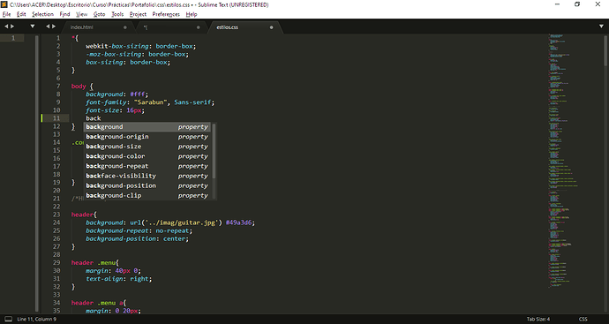
Task: Click 'Line 11, Column 9' in status bar
Action: coord(36,319)
